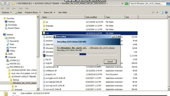Open Music library
The width and height of the screenshot is (170, 96).
tap(12, 44)
